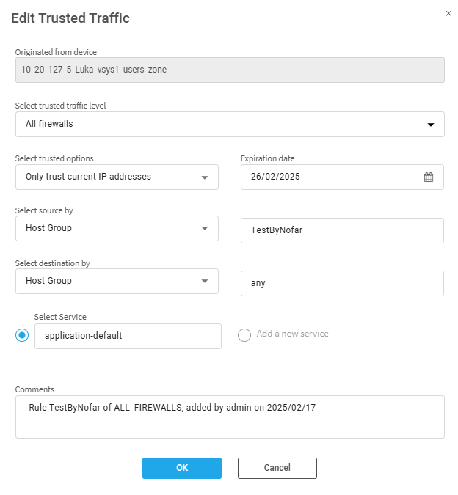Focus the TestByNofar source input field
This screenshot has width=458, height=495.
click(x=341, y=230)
